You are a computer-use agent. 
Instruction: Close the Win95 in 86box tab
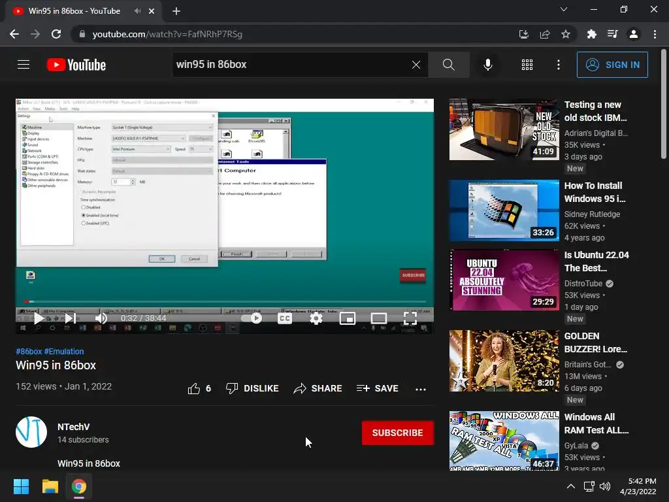click(152, 11)
